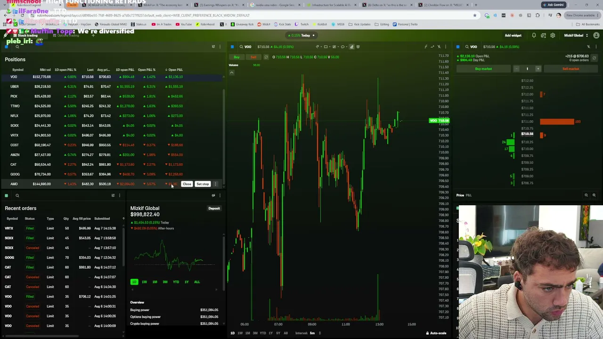The image size is (603, 339).
Task: Open the Positions widget column settings icon
Action: pos(213,47)
